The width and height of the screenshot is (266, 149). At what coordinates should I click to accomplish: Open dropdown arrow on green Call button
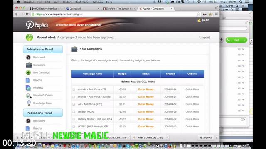(245, 40)
